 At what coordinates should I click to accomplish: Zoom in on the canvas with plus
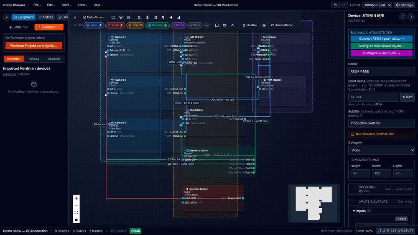click(x=76, y=198)
